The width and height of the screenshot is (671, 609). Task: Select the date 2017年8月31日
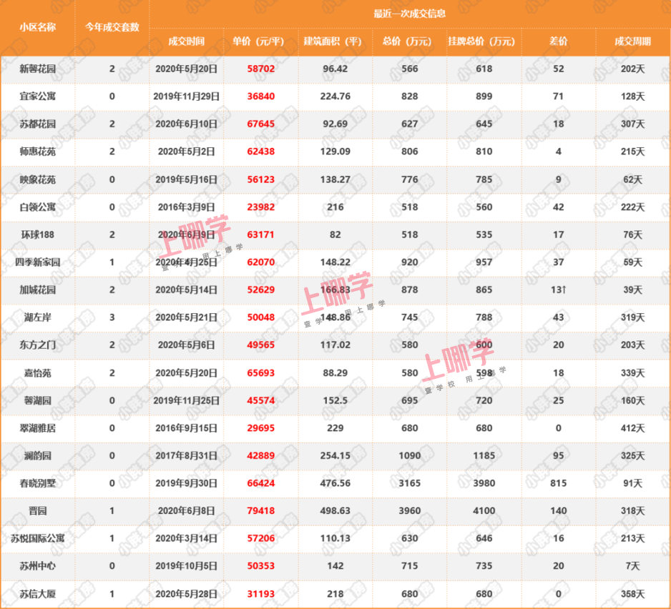click(x=186, y=456)
